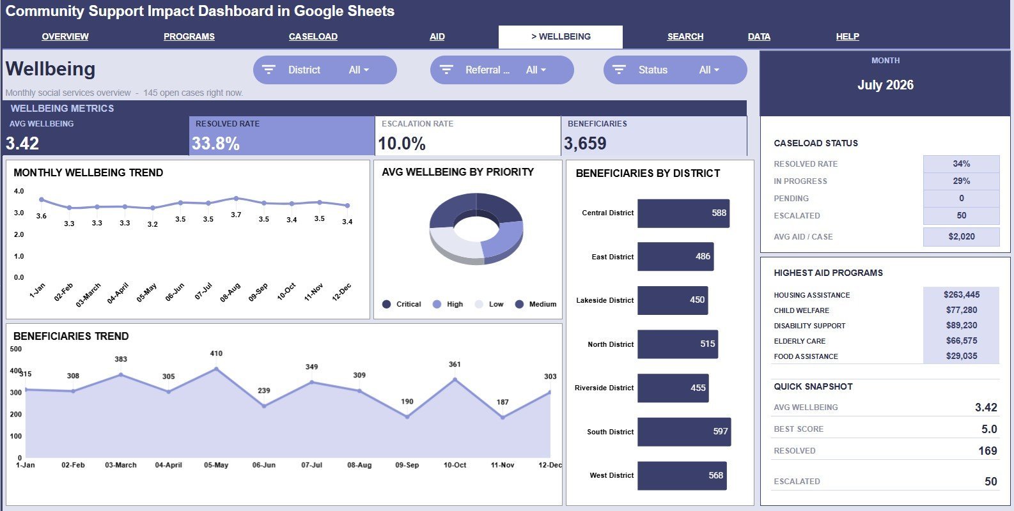
Task: Click the Resolved Rate 33.8% card
Action: [282, 135]
